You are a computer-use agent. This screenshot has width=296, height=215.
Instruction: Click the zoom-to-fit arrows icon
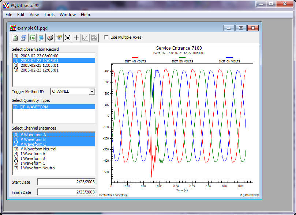point(68,38)
